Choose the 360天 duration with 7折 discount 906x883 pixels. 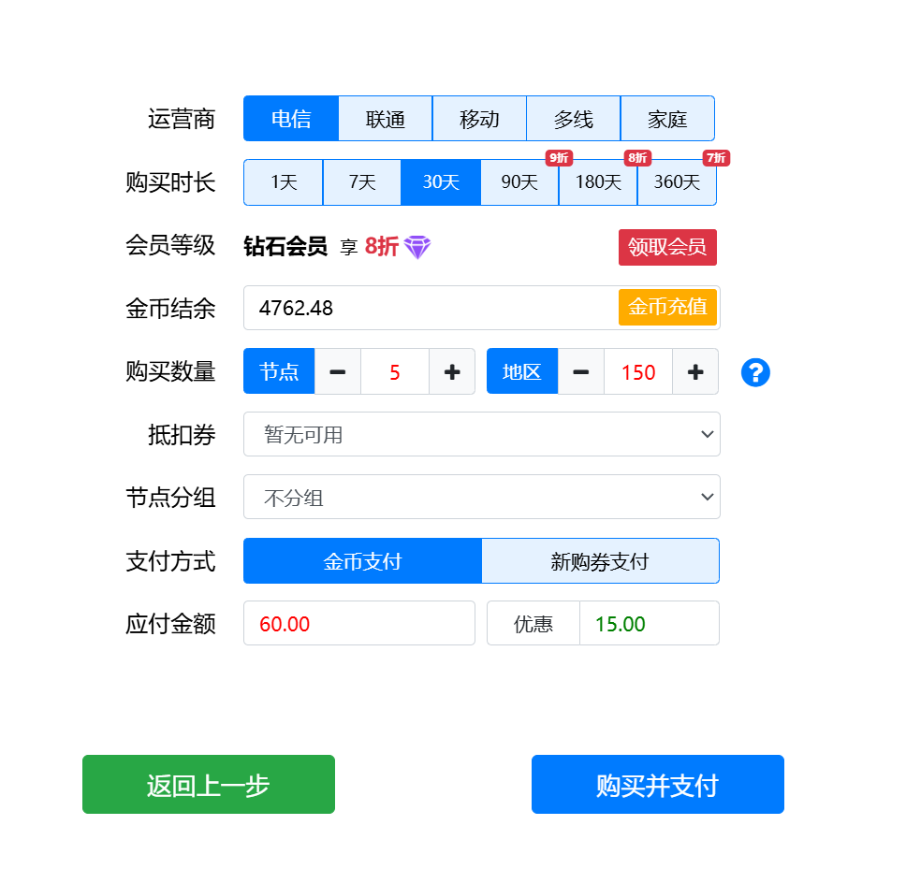point(677,182)
